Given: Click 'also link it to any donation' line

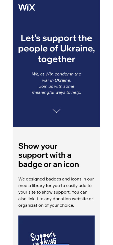Looking at the screenshot, I should (x=56, y=199).
